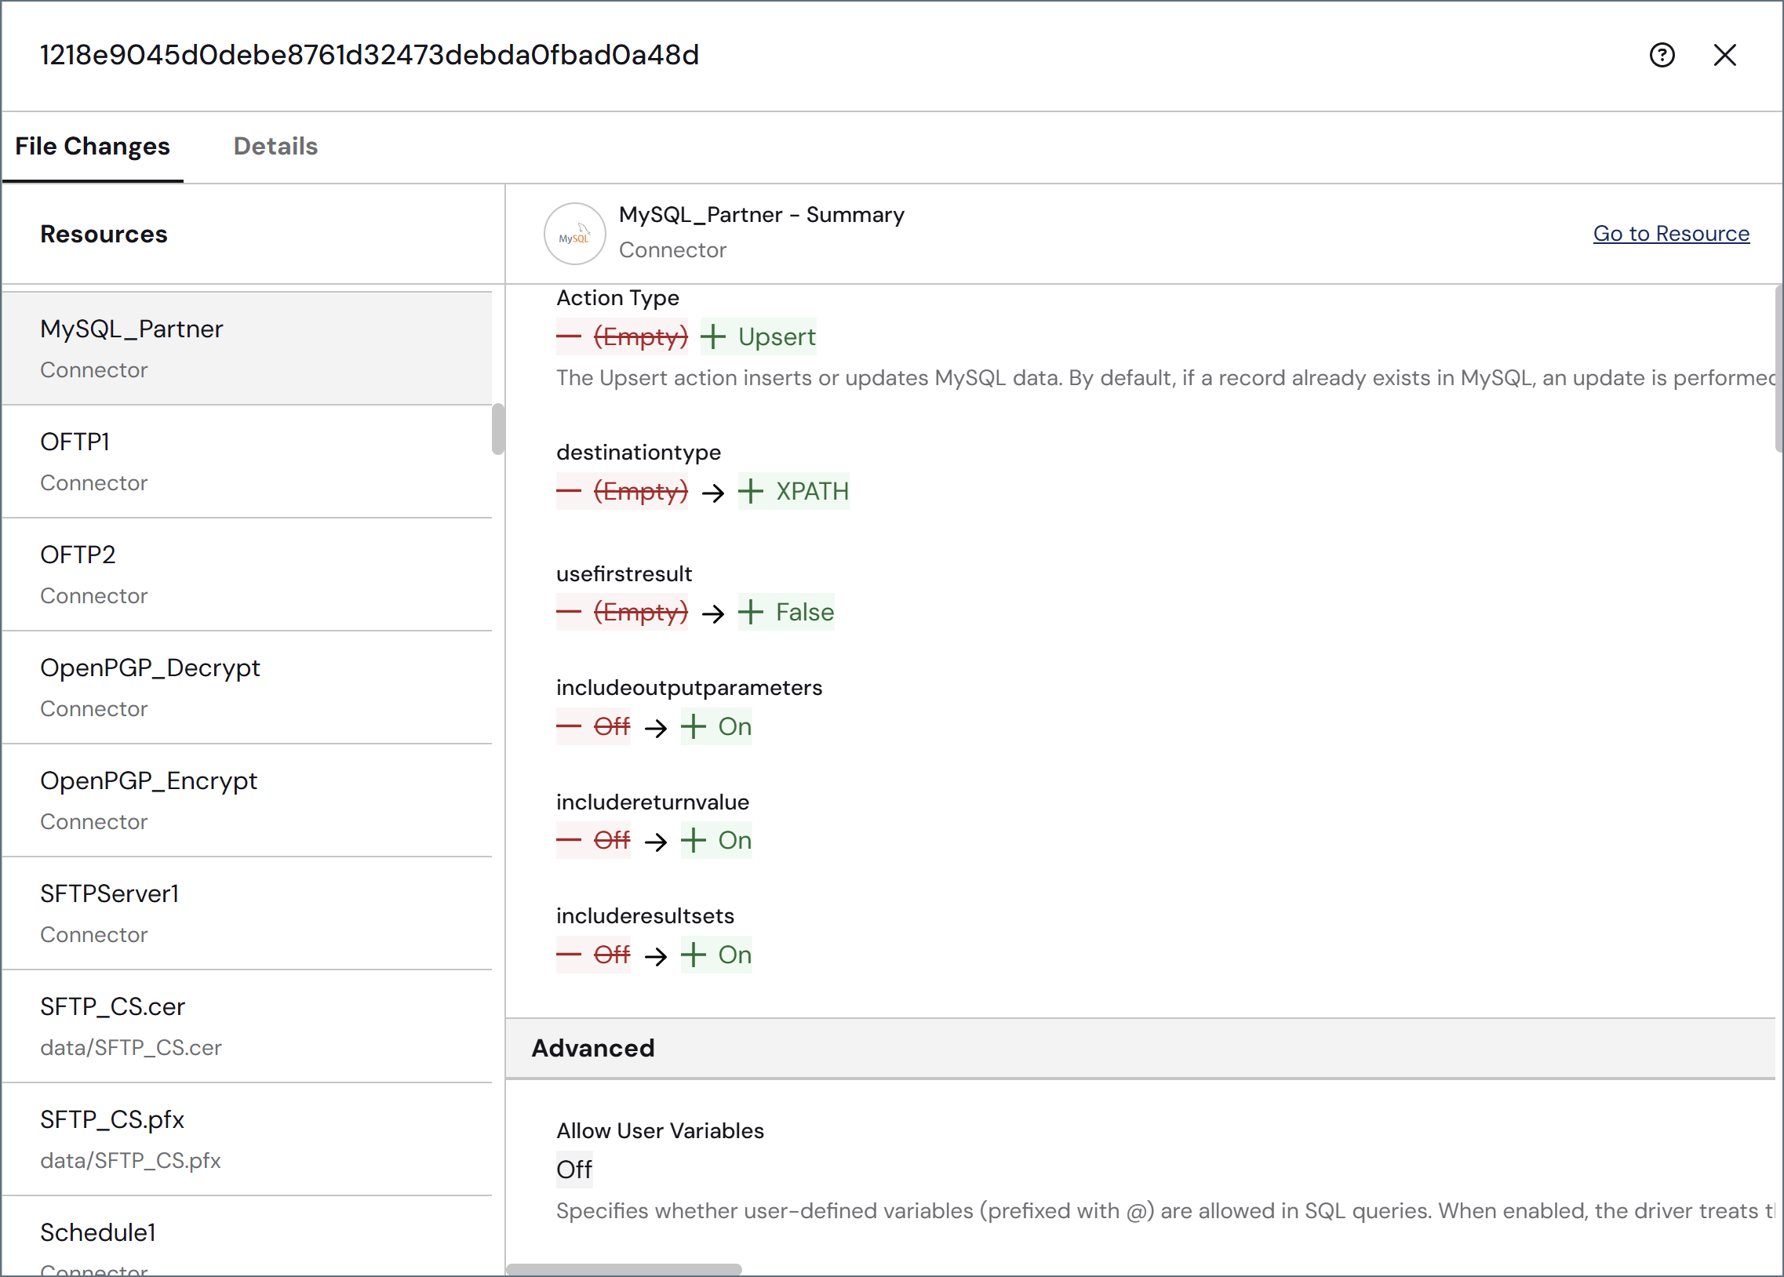The height and width of the screenshot is (1277, 1784).
Task: Click the summary pane vertical scrollbar
Action: coord(1779,369)
